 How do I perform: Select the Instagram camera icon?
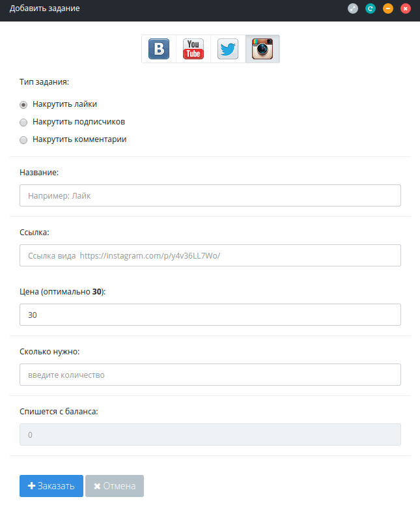262,49
